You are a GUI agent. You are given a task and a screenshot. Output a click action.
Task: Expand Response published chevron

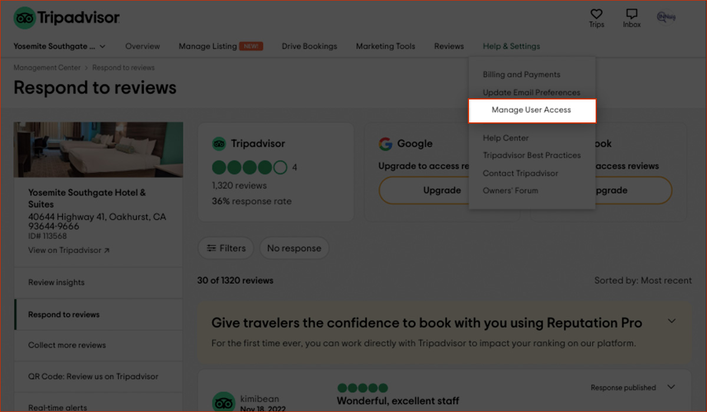(671, 387)
